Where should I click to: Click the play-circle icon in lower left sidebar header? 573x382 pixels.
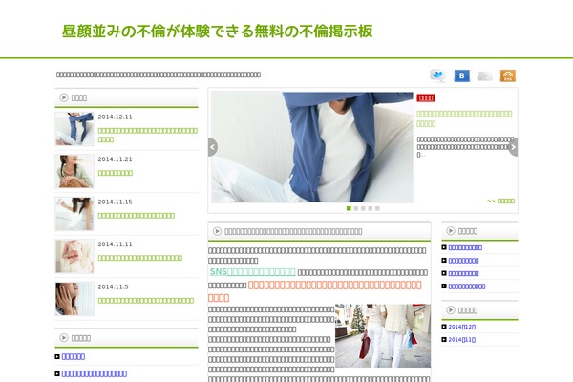click(x=64, y=338)
